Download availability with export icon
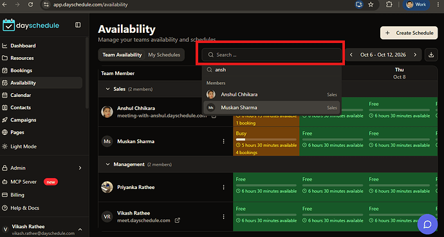Screen dimensions: 444x237 click(x=431, y=55)
